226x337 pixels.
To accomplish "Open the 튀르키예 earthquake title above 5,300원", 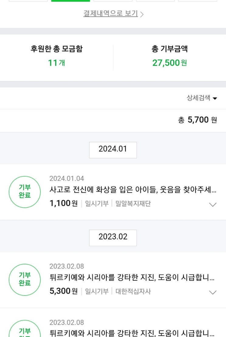I will tap(132, 278).
